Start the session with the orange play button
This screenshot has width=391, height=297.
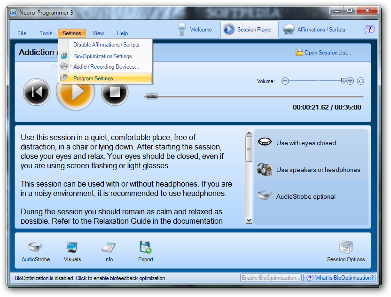click(x=75, y=93)
